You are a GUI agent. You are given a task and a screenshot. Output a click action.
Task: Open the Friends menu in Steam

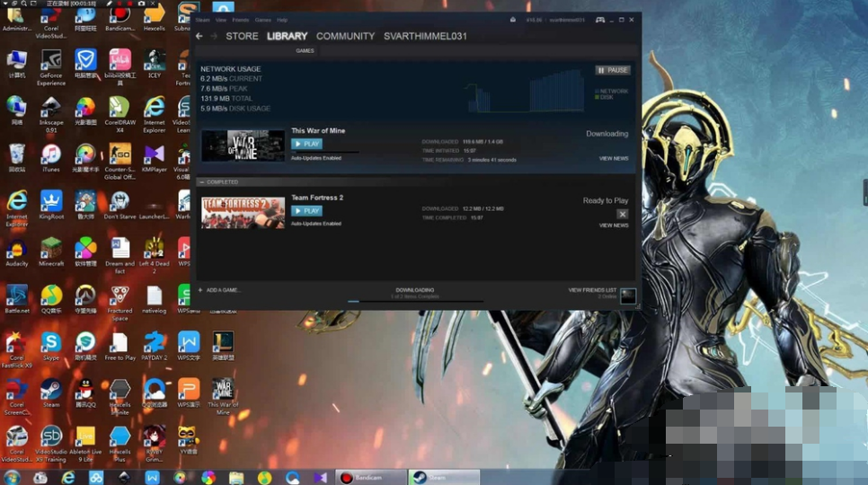[x=240, y=20]
